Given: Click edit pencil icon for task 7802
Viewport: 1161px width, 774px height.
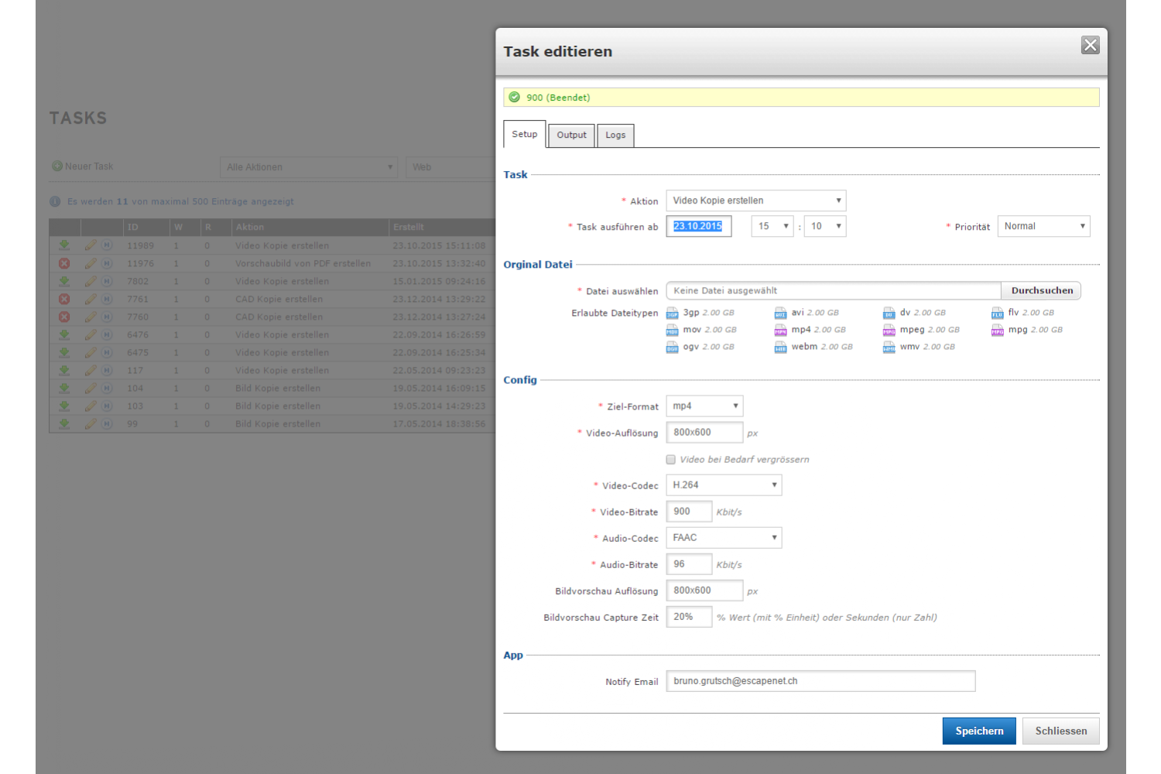Looking at the screenshot, I should click(91, 281).
